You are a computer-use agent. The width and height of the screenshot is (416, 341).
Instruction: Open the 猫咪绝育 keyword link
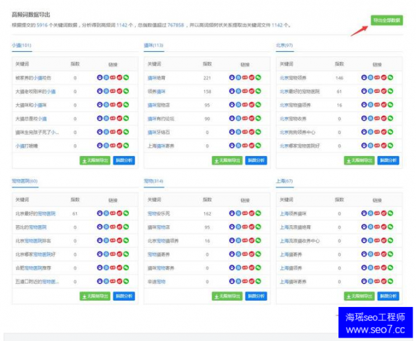point(157,78)
